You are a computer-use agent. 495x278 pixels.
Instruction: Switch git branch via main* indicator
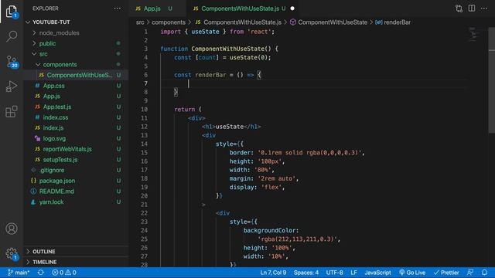tap(19, 273)
